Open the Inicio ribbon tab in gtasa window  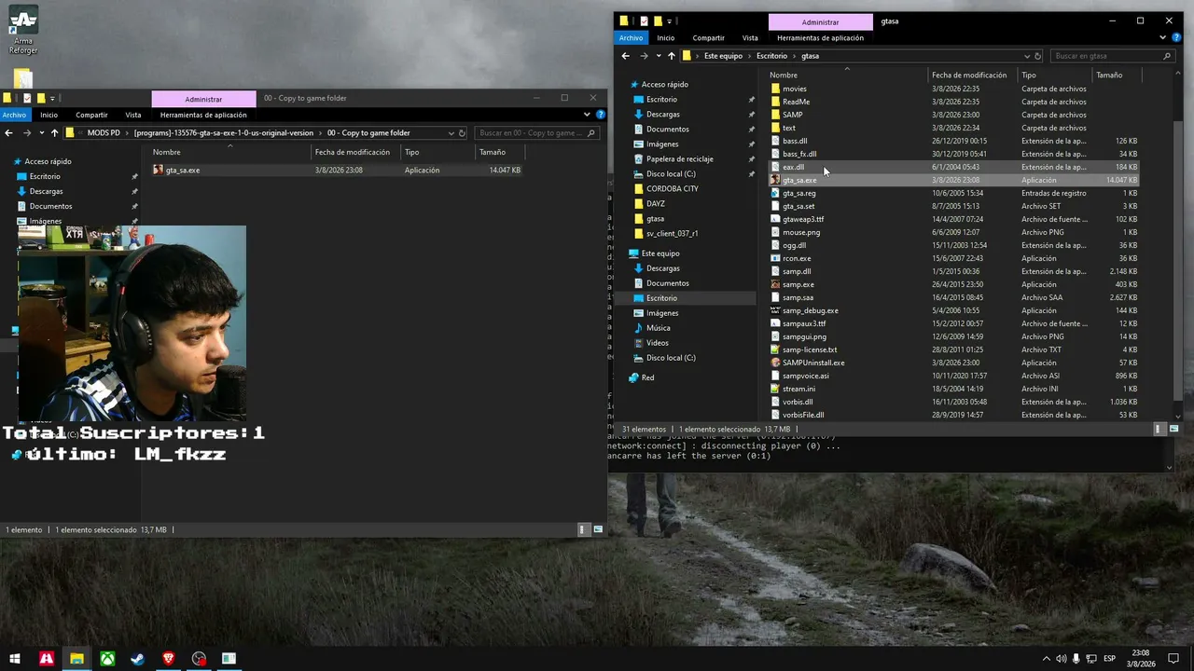(665, 38)
